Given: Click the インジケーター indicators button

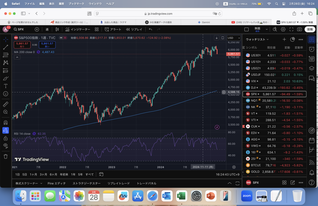Looking at the screenshot, I should [x=78, y=29].
